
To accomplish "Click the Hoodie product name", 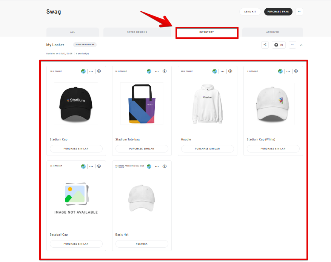I will (x=186, y=139).
